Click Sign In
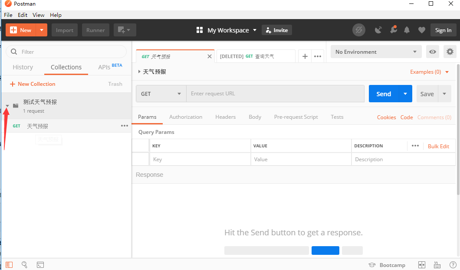Screen dimensions: 460x270 (x=443, y=30)
